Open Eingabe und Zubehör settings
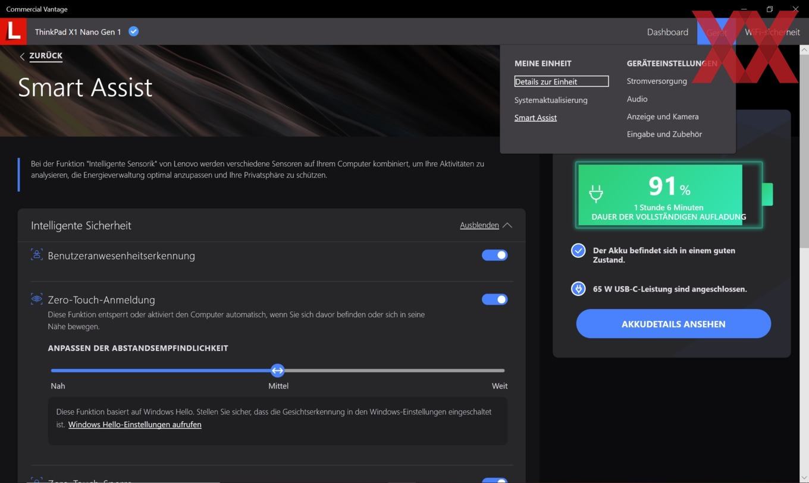 point(664,134)
